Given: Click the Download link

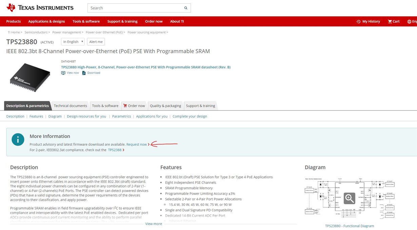Looking at the screenshot, I should [94, 73].
